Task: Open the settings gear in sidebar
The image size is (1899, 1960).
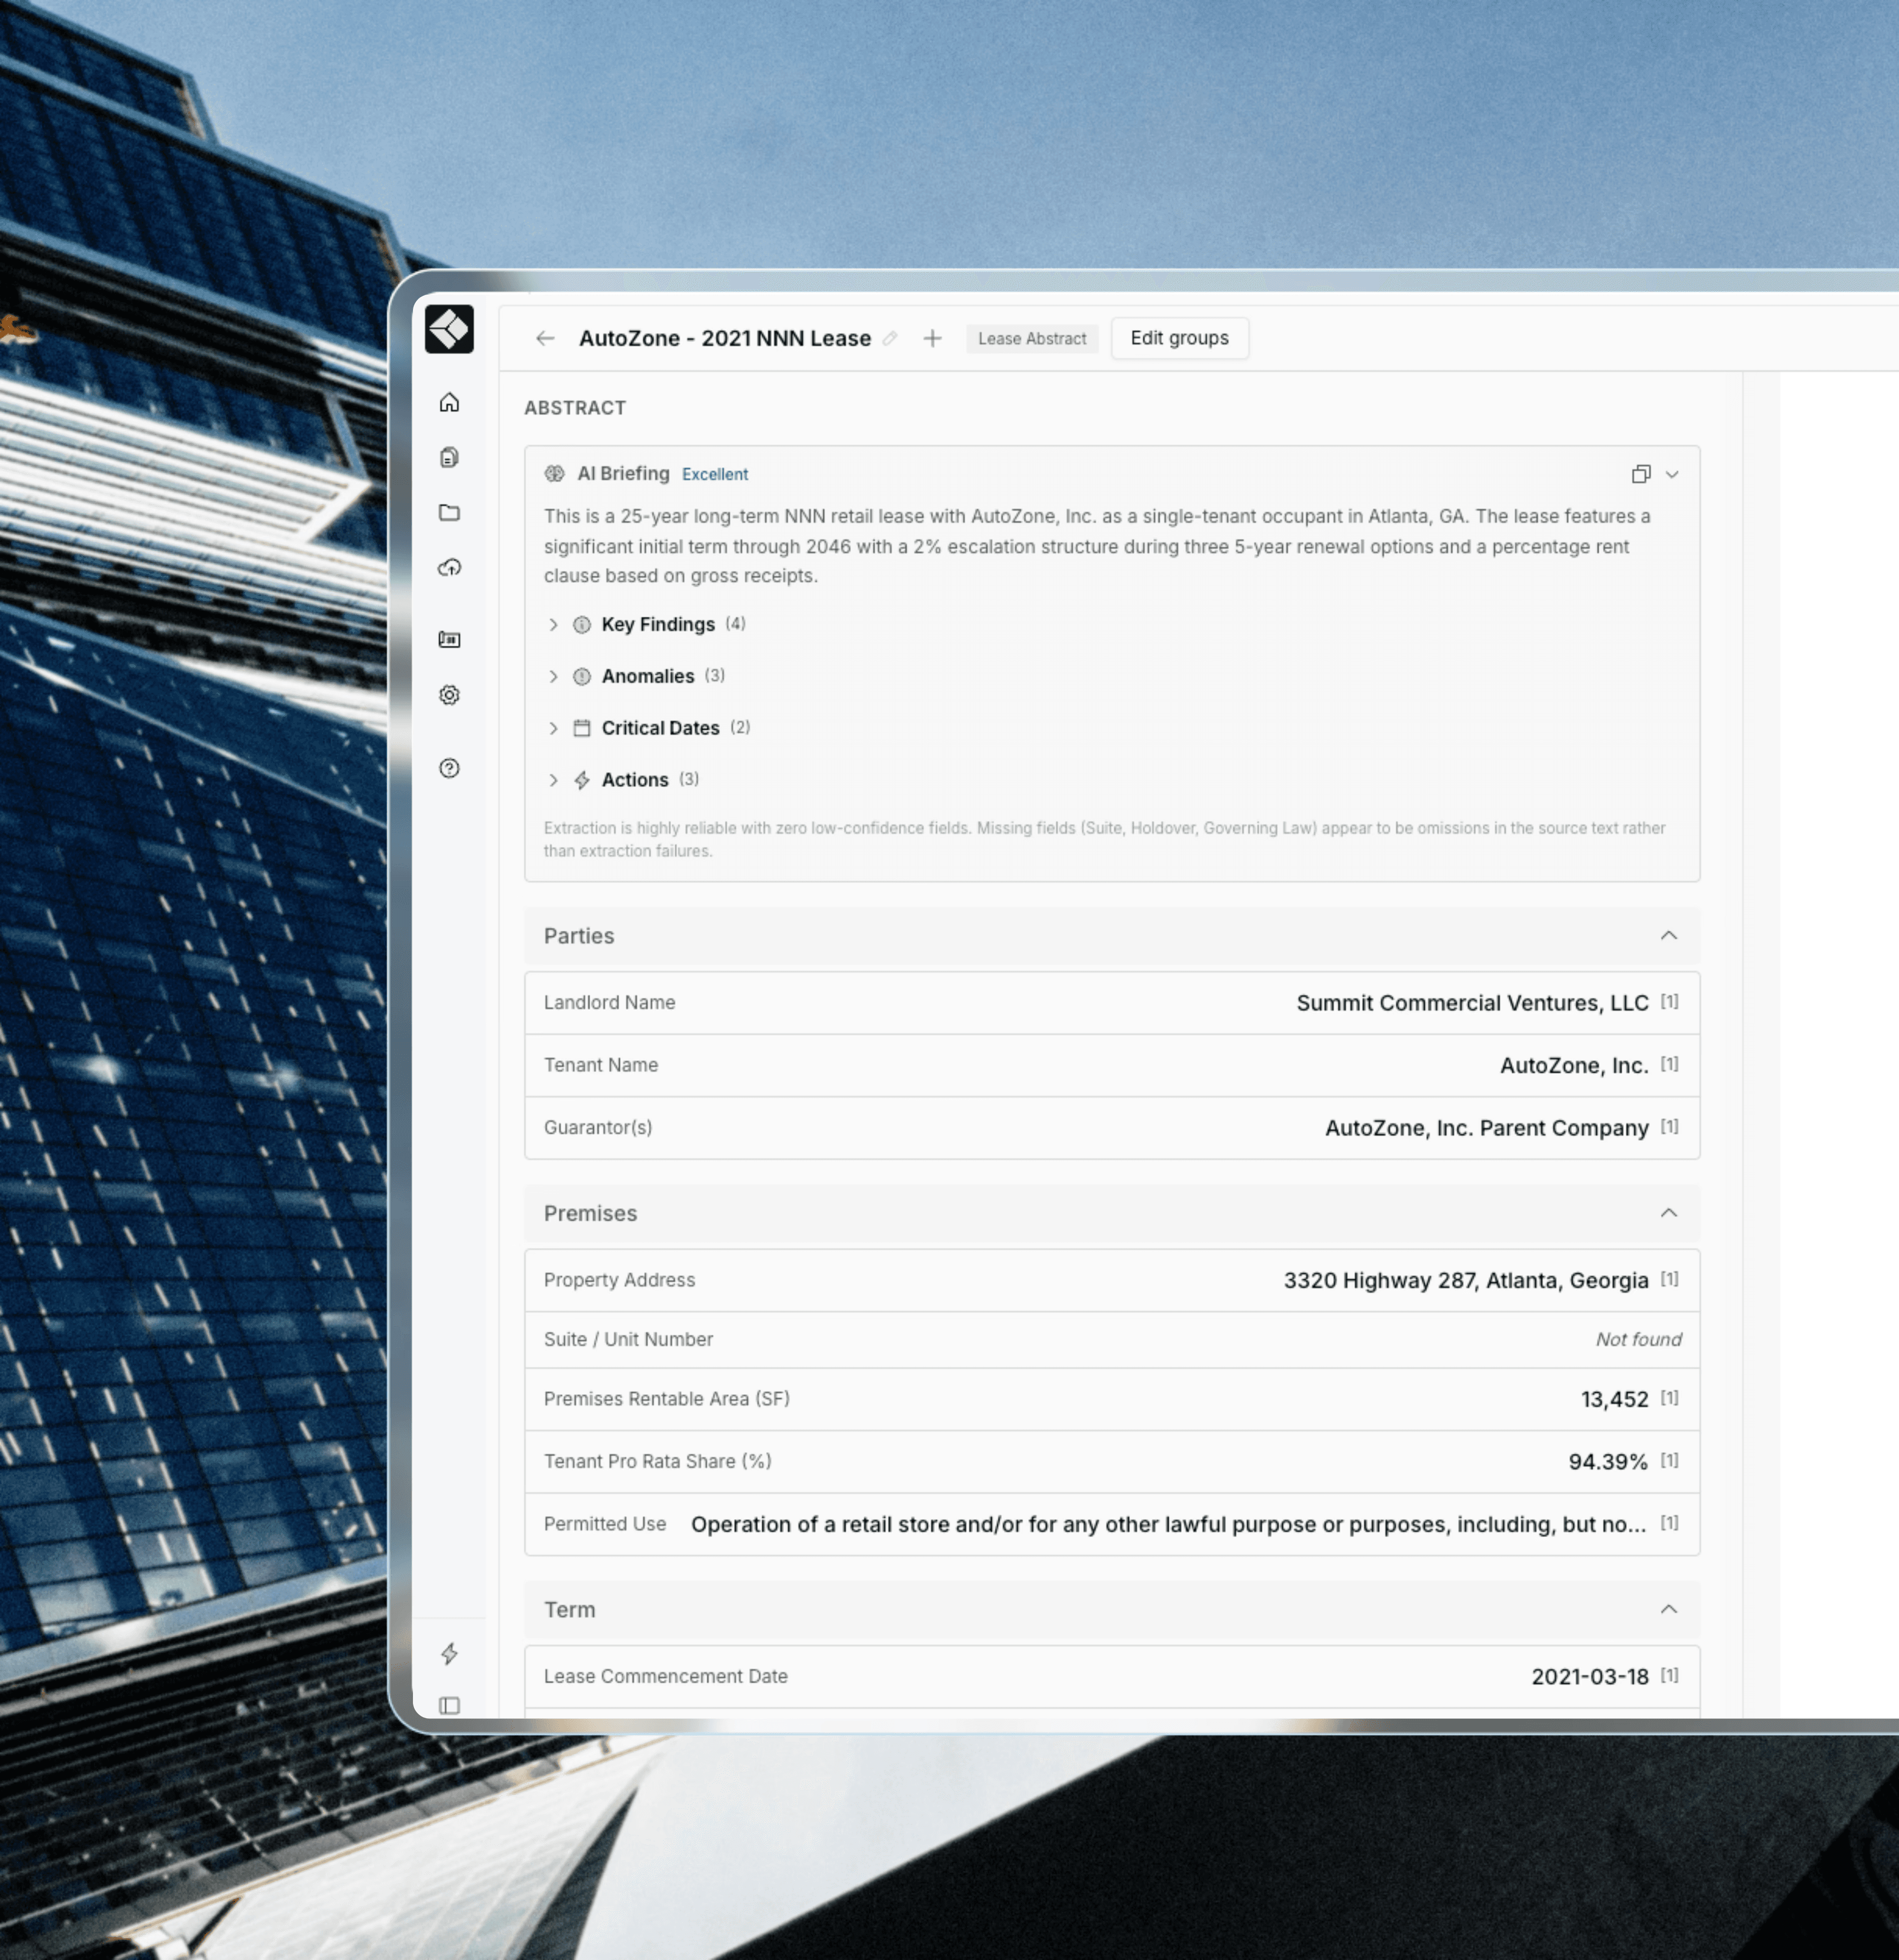Action: (x=449, y=695)
